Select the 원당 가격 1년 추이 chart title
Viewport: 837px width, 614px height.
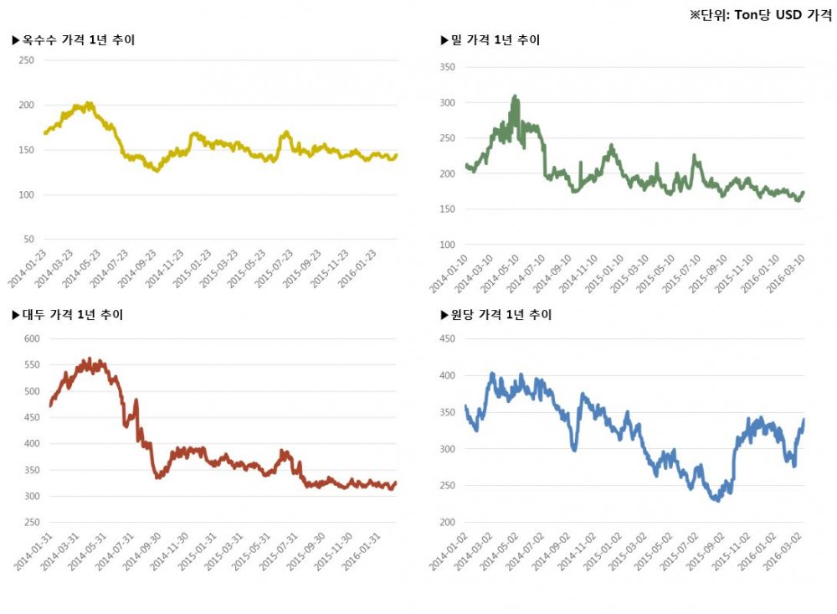click(x=501, y=315)
